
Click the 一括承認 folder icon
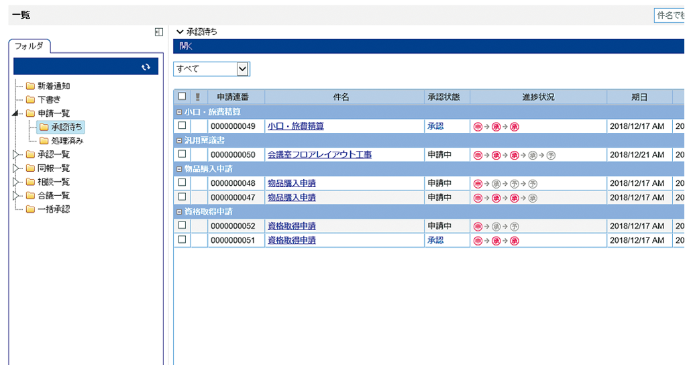[x=30, y=209]
